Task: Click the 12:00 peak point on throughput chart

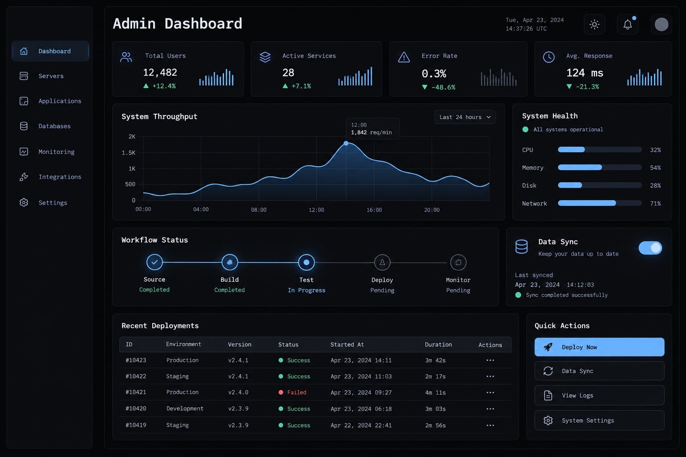Action: click(346, 143)
